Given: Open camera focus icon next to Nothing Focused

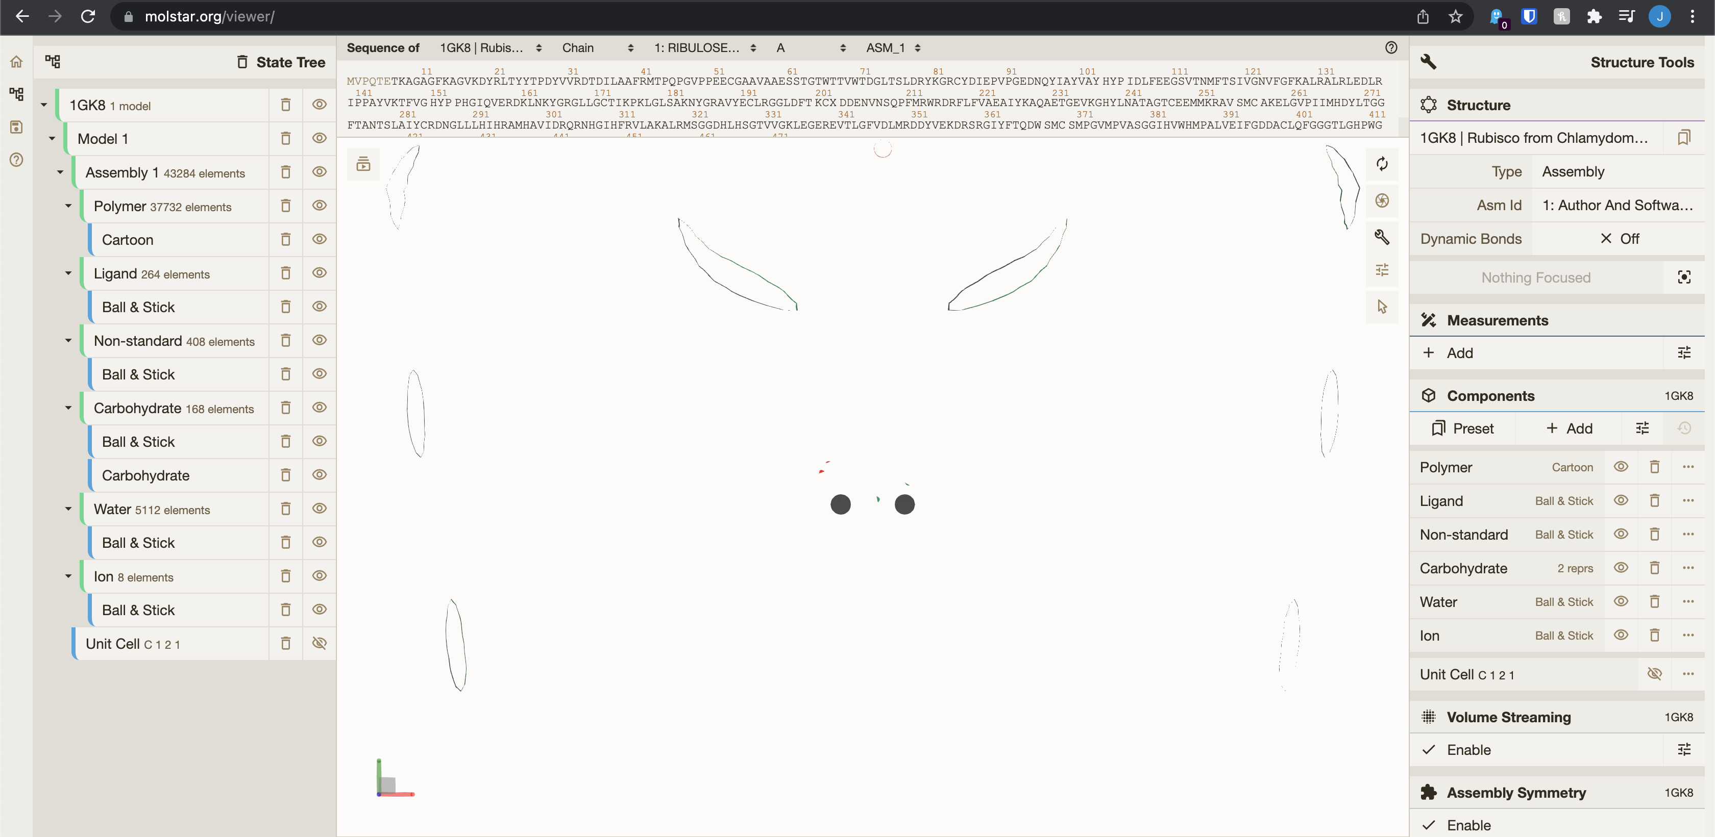Looking at the screenshot, I should coord(1684,277).
